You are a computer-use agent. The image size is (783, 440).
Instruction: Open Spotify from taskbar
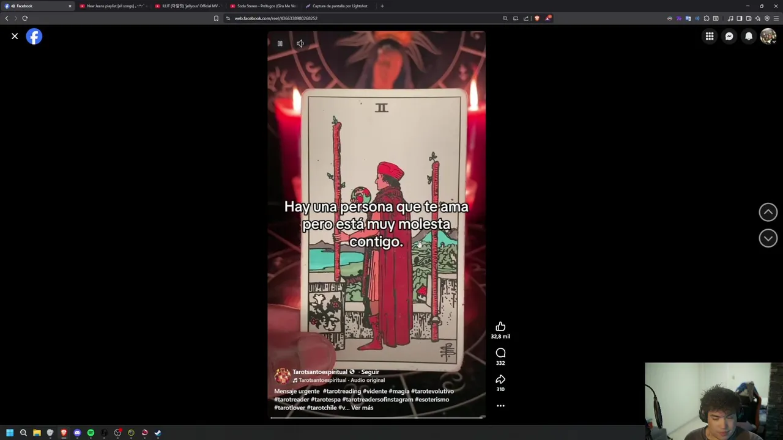tap(91, 433)
